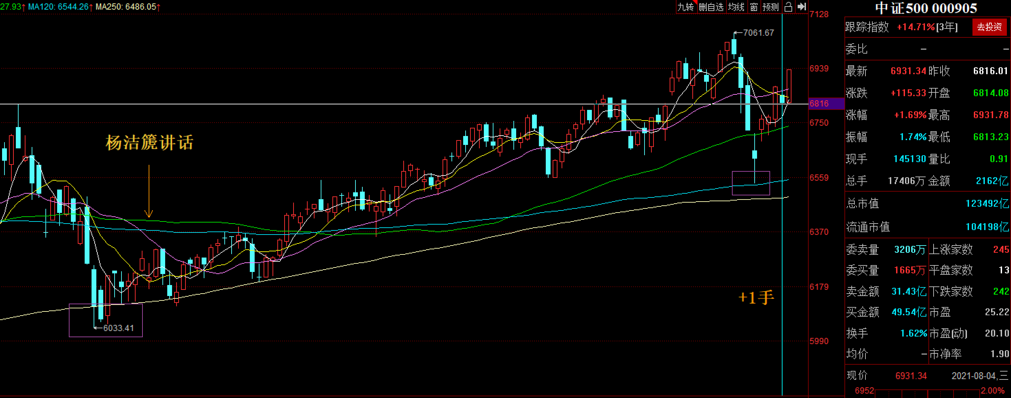Click the unlock padlock icon in chart toolbar
This screenshot has width=1011, height=398.
(x=788, y=7)
